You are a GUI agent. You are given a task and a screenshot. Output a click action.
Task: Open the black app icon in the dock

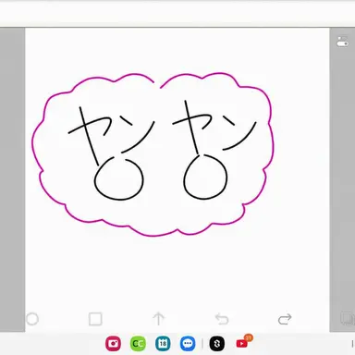[217, 343]
